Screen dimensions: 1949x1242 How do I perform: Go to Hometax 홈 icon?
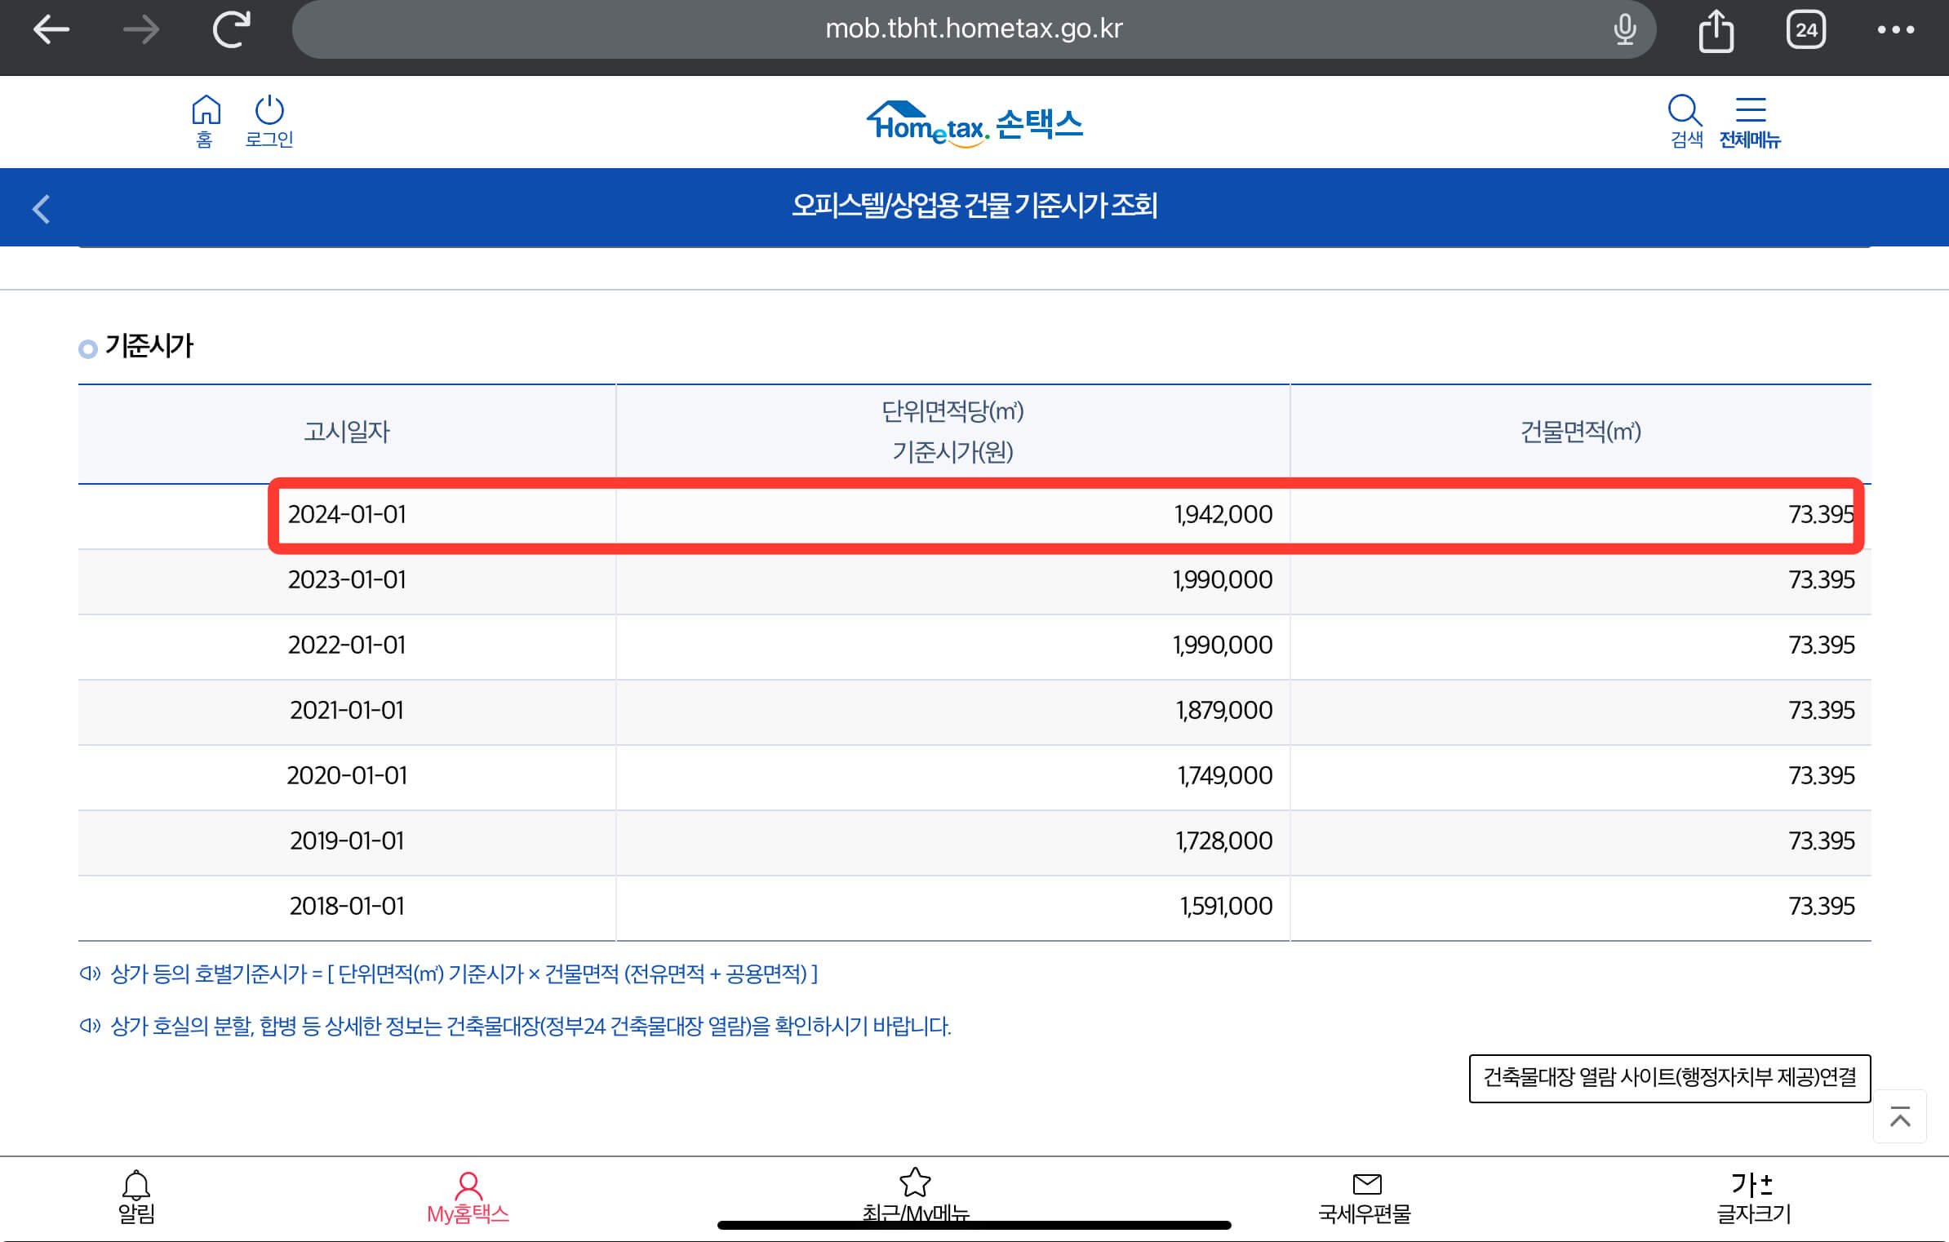[206, 121]
